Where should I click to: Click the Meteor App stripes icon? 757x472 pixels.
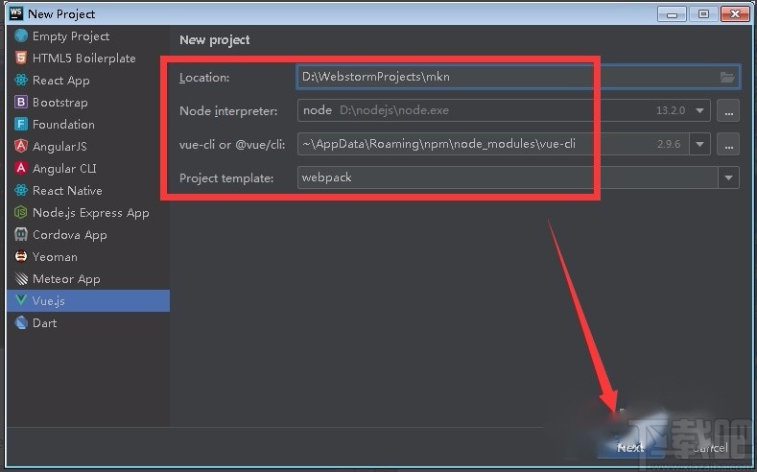21,279
